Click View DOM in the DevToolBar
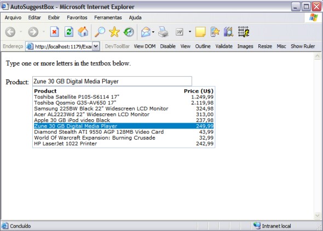323x231 pixels. point(145,47)
